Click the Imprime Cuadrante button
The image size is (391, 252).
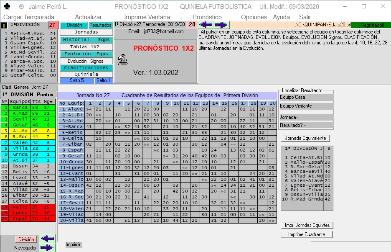(307, 234)
